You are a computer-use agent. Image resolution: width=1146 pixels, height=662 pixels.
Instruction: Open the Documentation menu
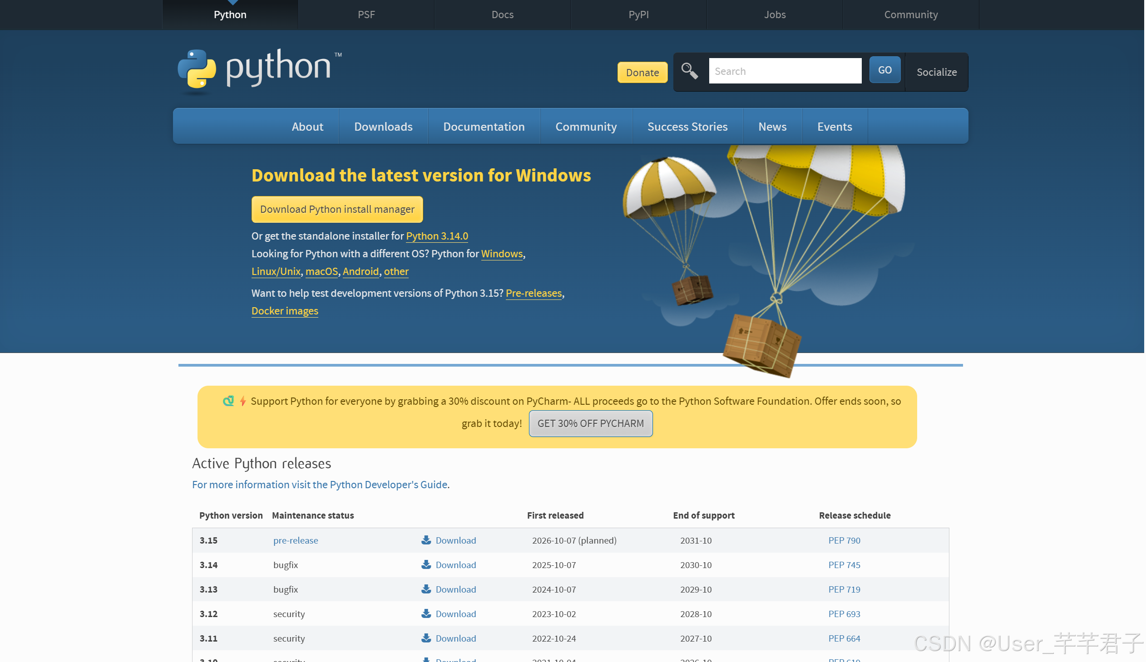click(484, 127)
